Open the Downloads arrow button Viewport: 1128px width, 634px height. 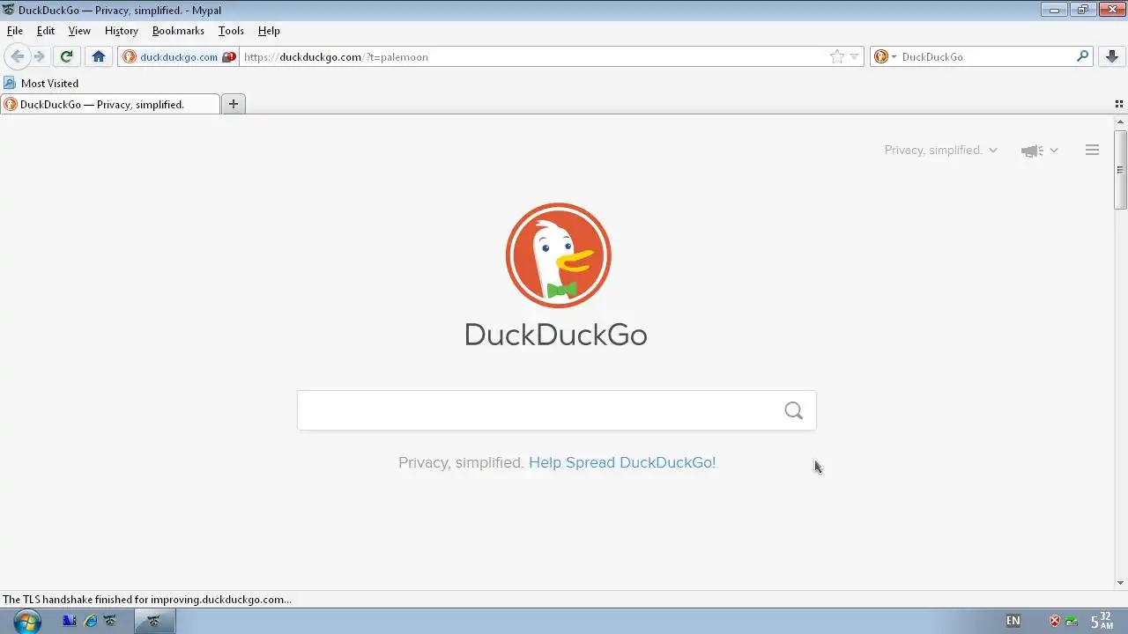1111,56
